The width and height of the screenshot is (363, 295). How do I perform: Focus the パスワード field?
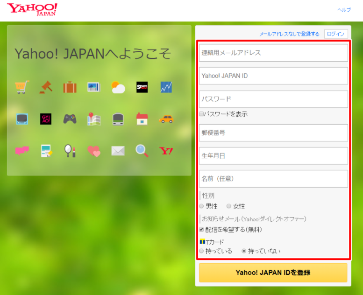click(273, 99)
